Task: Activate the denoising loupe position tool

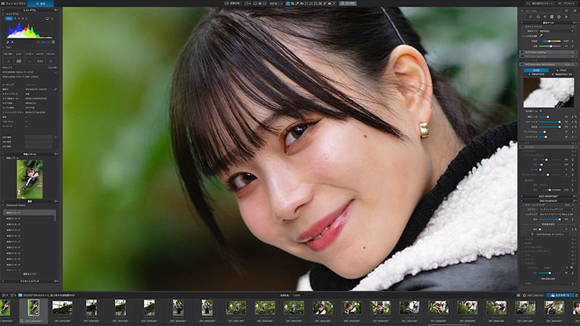Action: point(541,111)
